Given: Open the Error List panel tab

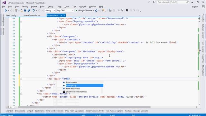Looking at the screenshot, I should (9, 111).
